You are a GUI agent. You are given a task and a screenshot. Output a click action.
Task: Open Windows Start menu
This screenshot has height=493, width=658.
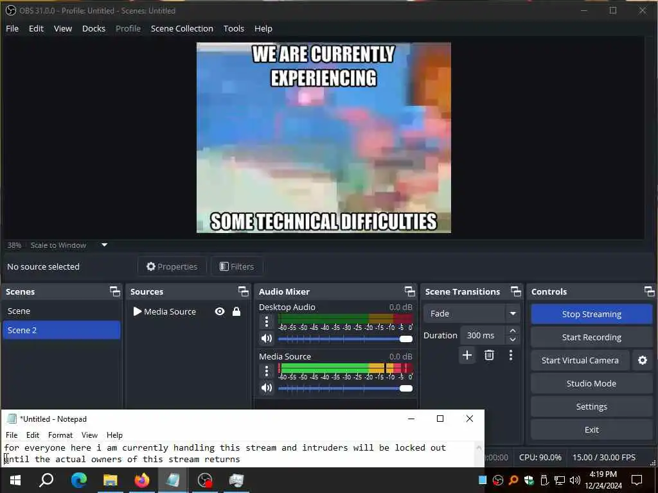coord(15,480)
